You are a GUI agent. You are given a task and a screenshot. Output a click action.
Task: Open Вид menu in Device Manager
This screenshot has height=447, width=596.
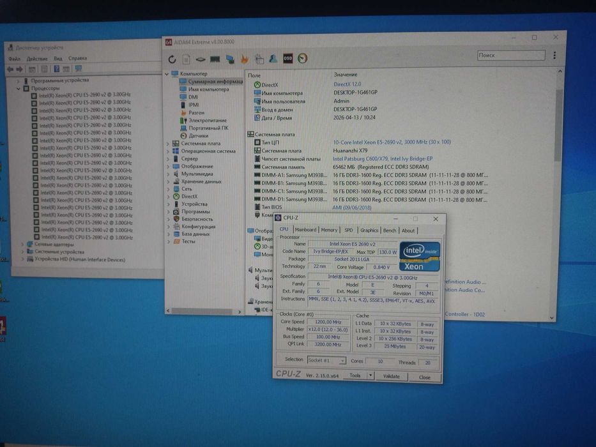point(57,59)
